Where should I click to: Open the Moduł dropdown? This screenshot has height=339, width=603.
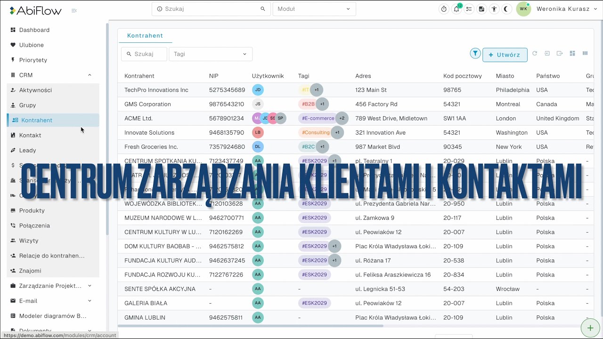[x=314, y=9]
